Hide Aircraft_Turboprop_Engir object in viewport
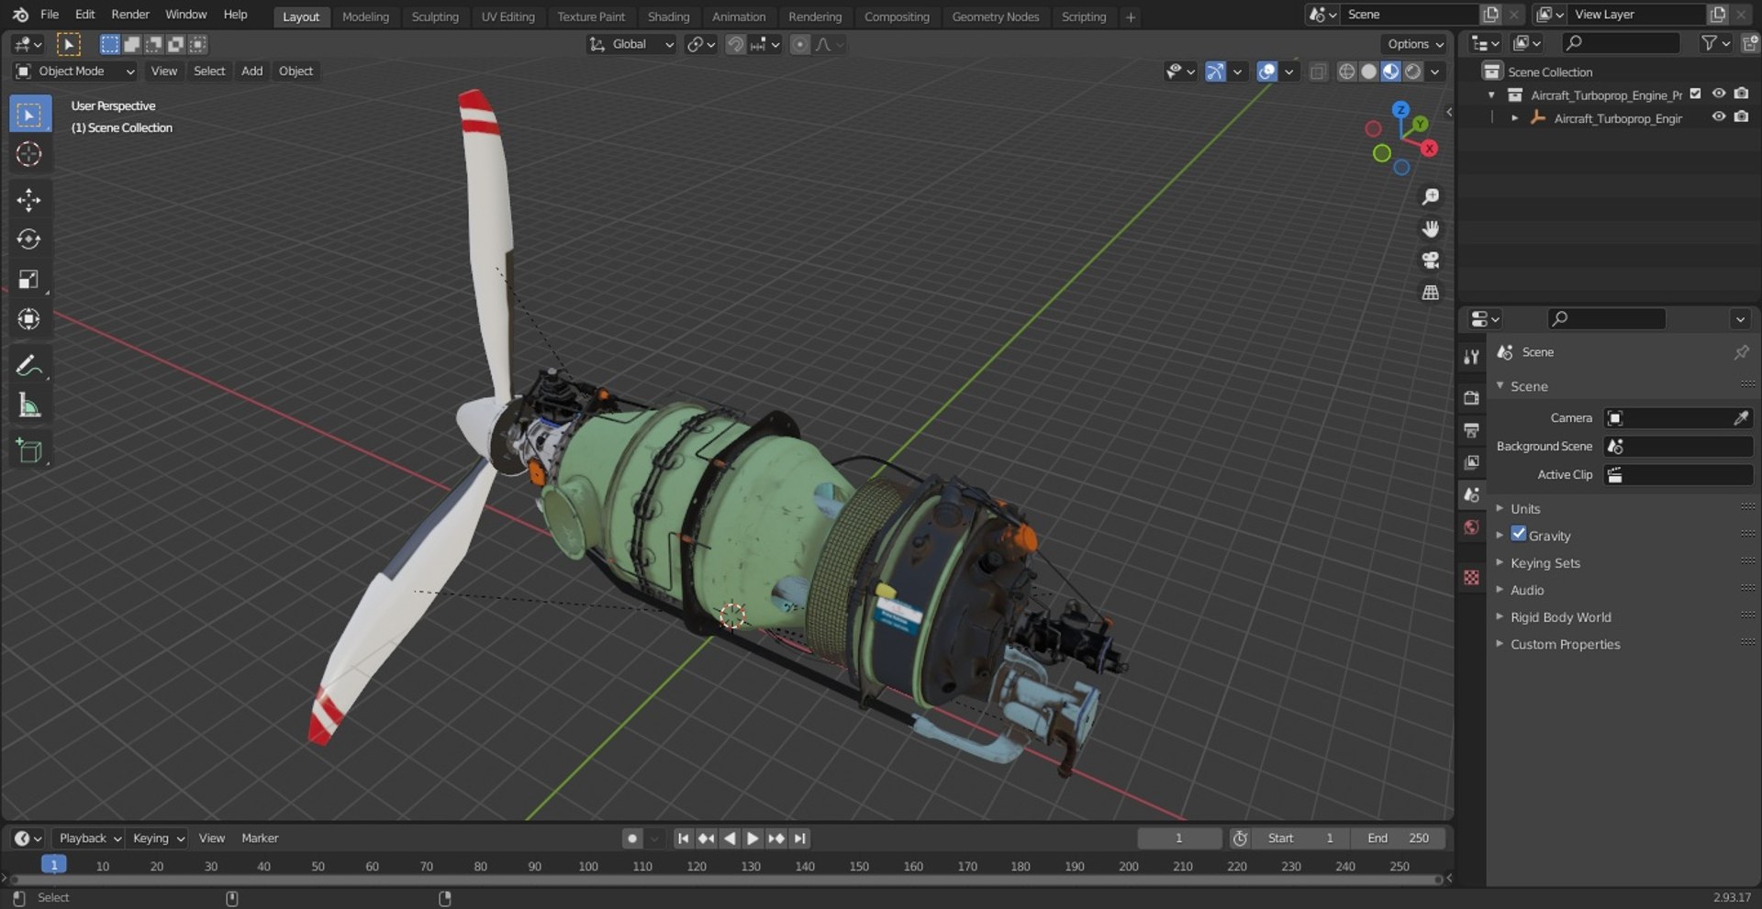1762x909 pixels. tap(1719, 117)
